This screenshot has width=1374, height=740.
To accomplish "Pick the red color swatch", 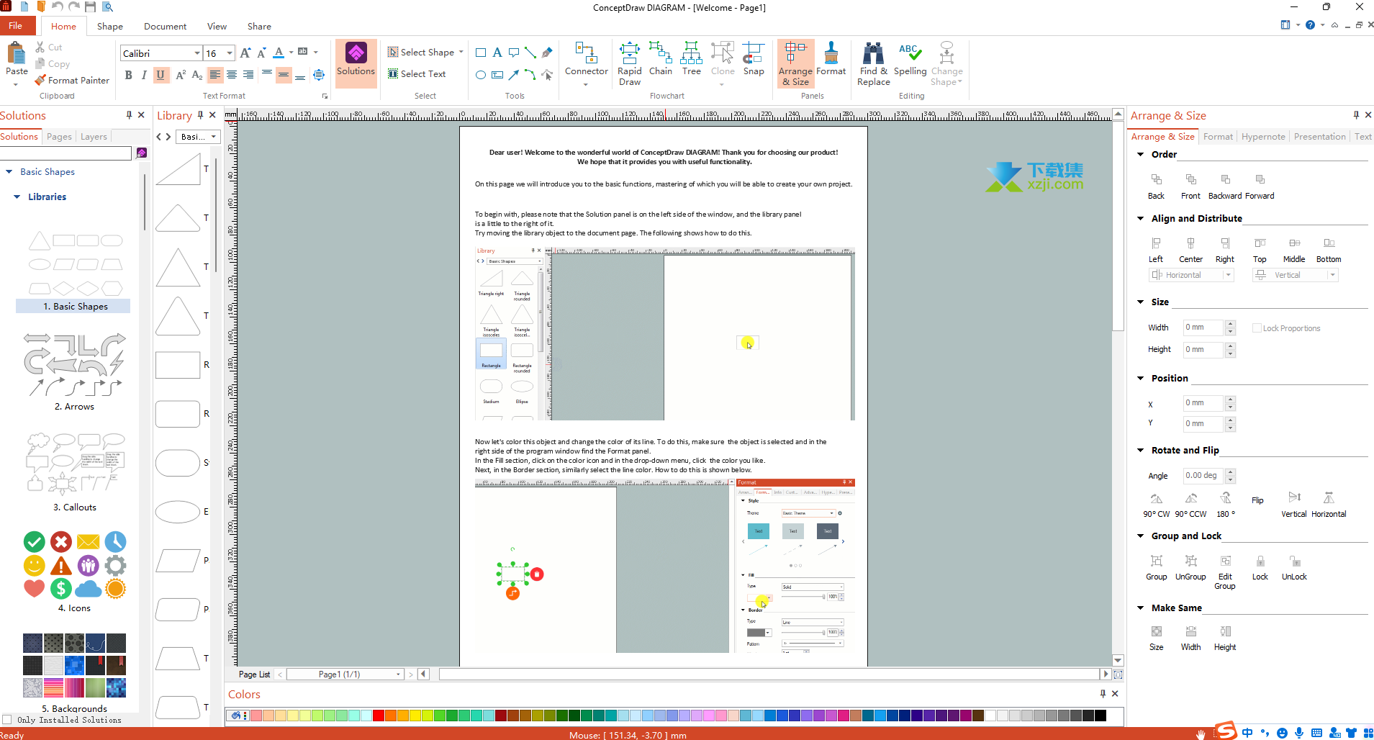I will 378,716.
